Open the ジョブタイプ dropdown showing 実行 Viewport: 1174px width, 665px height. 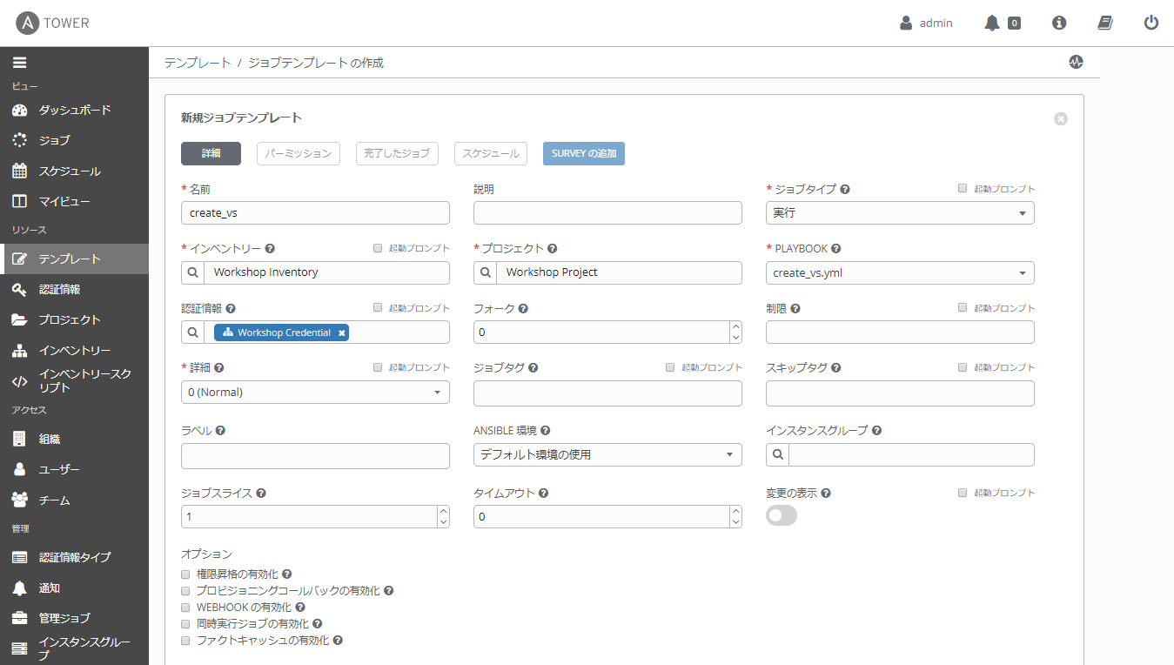(x=899, y=213)
